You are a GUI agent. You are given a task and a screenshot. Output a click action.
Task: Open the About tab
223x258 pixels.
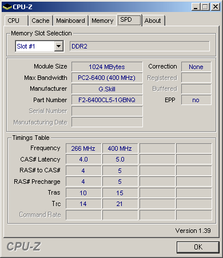click(153, 21)
